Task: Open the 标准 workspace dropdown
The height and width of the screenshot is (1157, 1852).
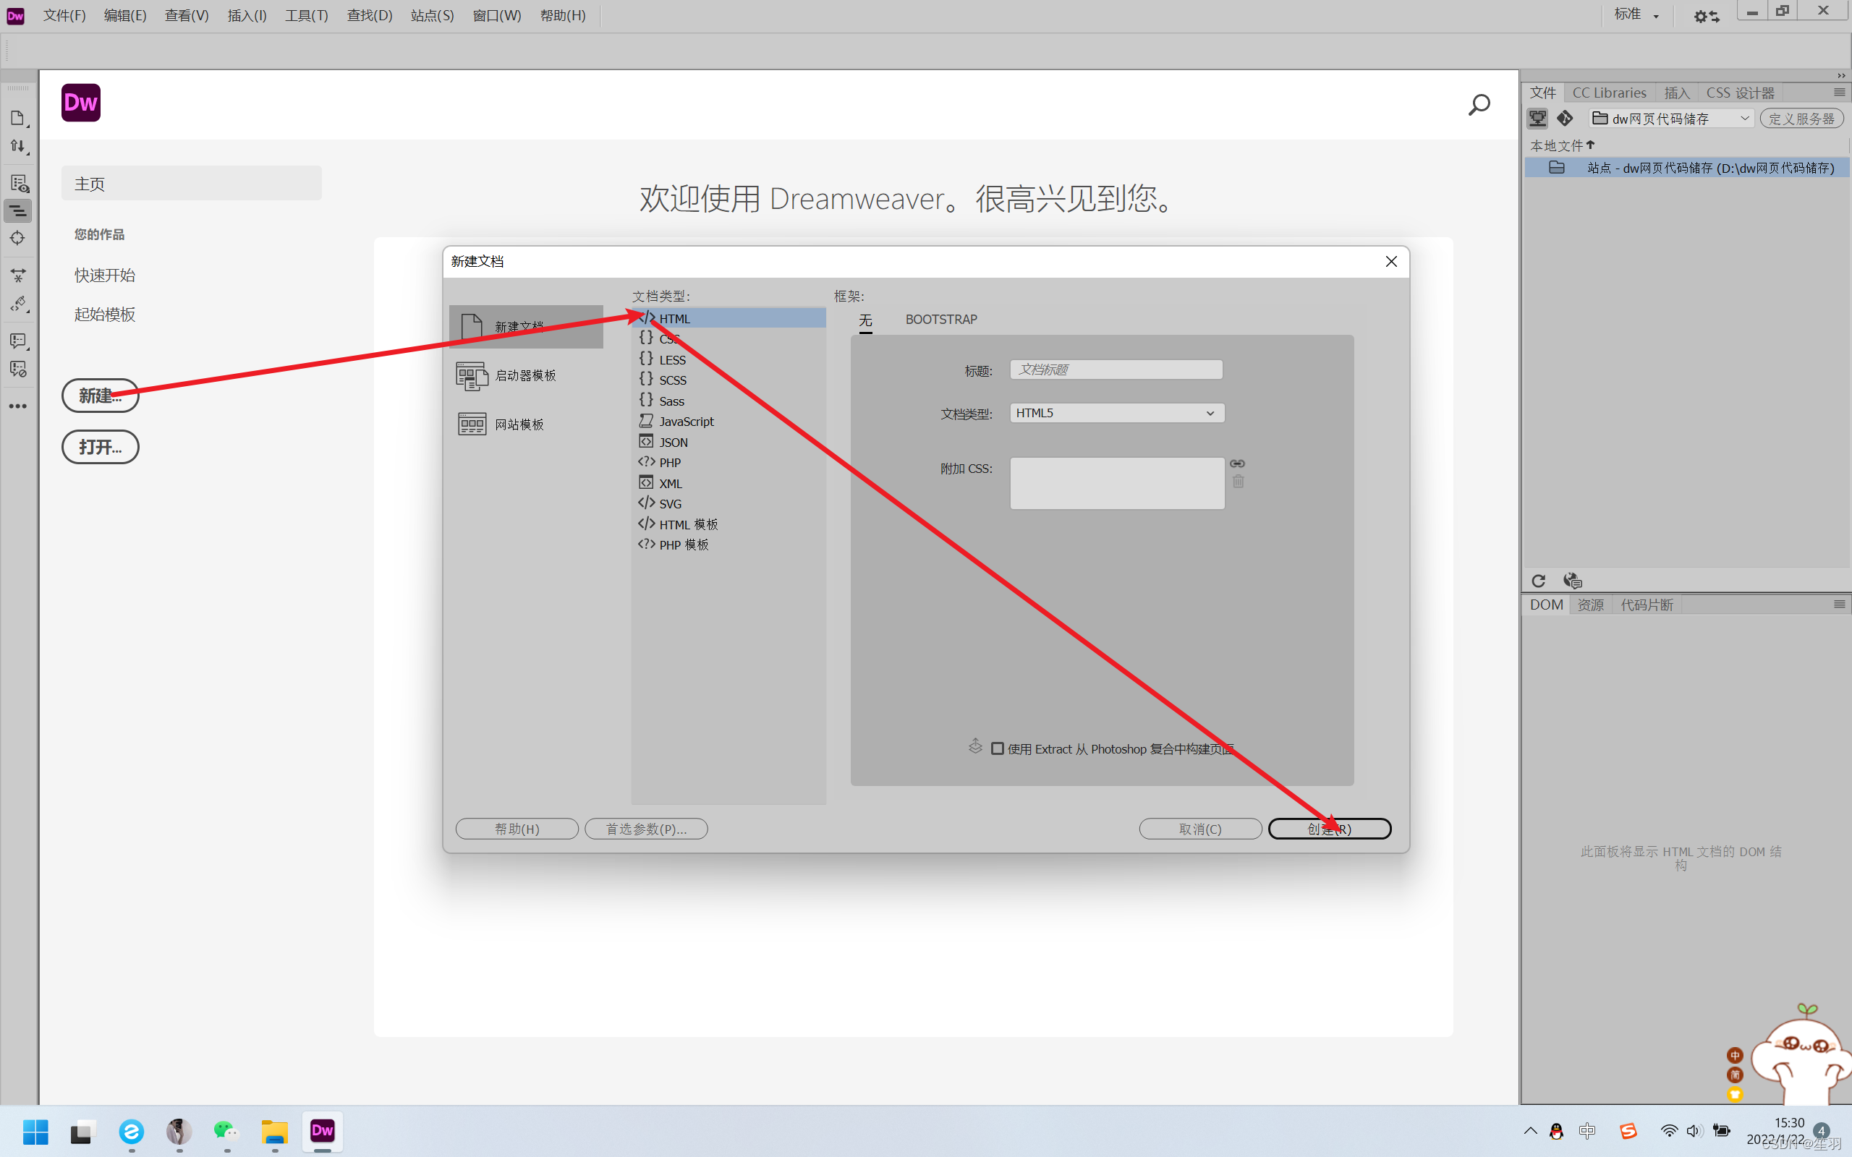Action: coord(1637,14)
